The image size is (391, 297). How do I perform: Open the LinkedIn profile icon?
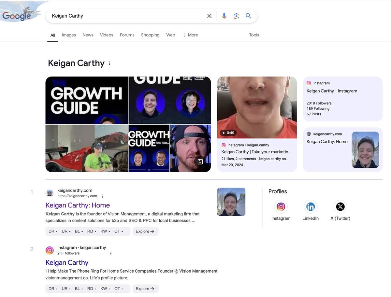tap(311, 206)
